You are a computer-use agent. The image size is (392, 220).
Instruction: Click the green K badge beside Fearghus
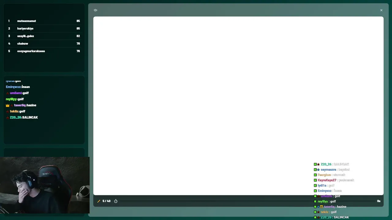315,175
